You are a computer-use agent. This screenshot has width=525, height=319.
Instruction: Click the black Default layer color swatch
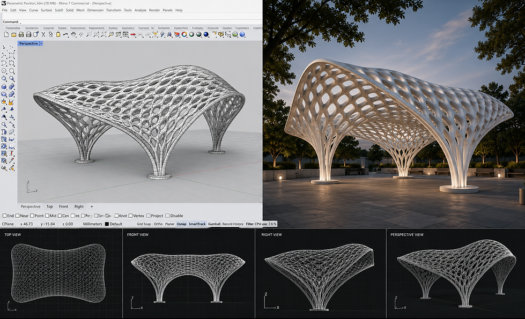tap(107, 224)
